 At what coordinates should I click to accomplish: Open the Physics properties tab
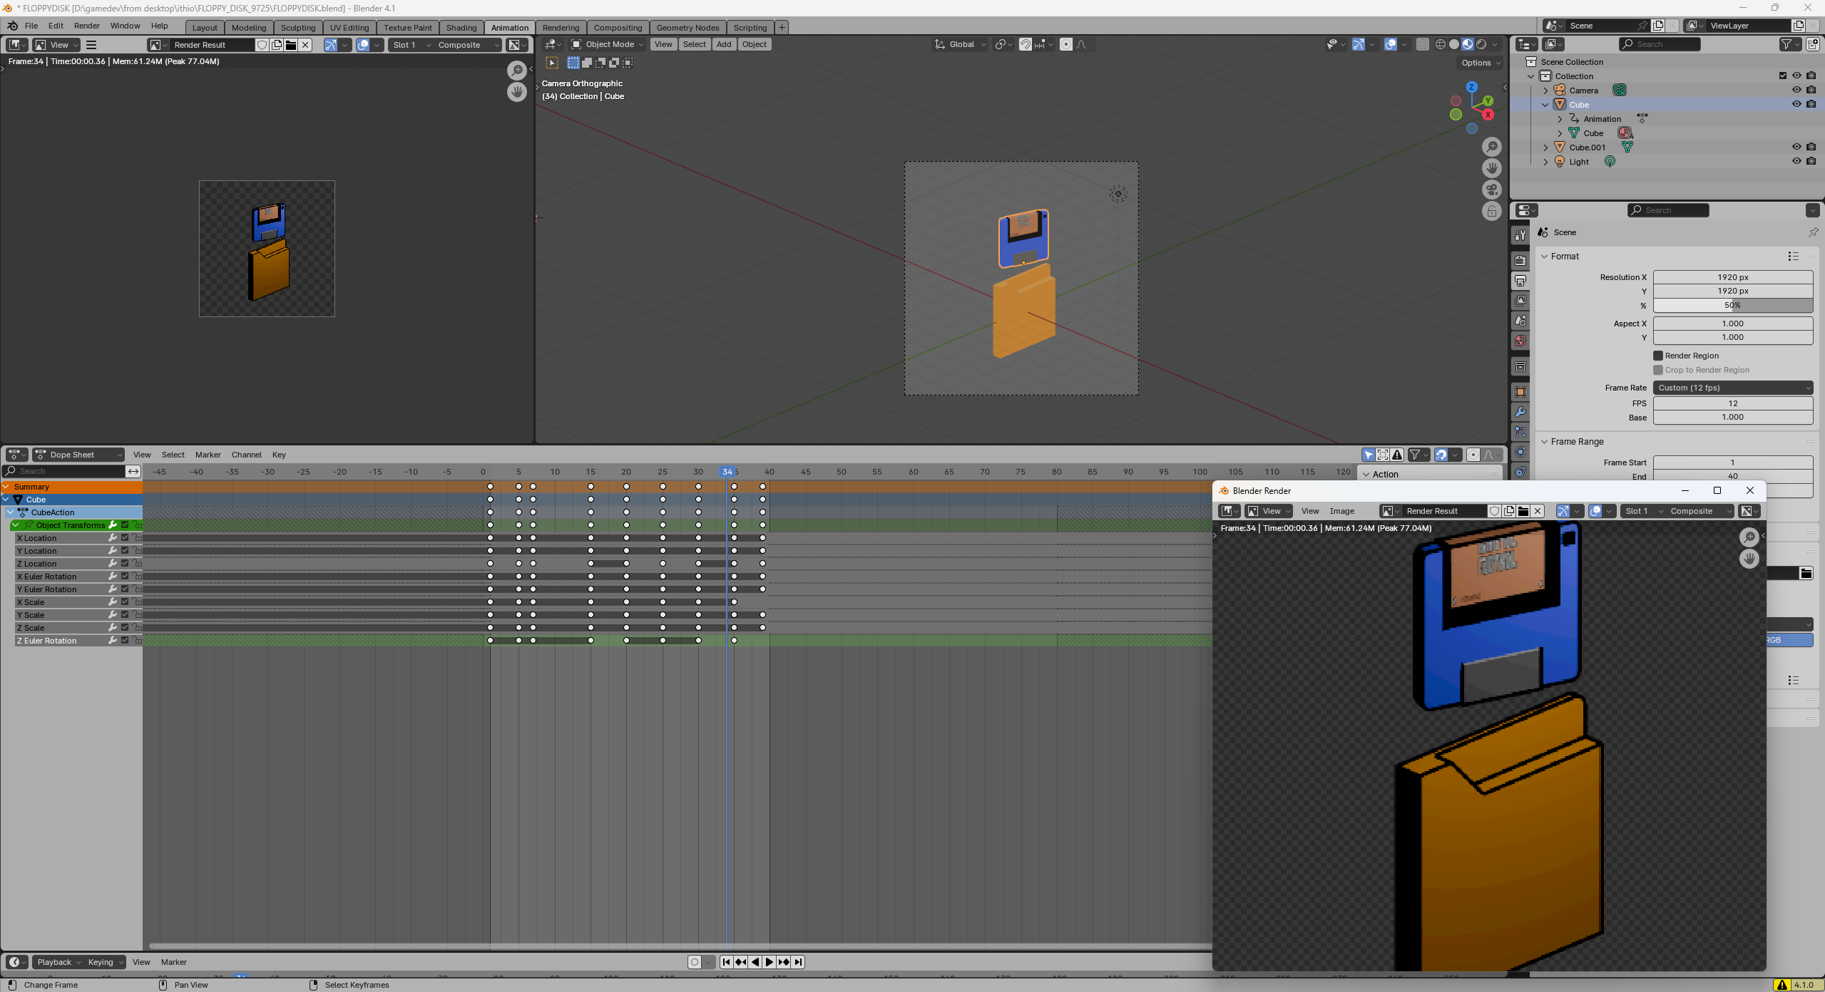coord(1520,452)
